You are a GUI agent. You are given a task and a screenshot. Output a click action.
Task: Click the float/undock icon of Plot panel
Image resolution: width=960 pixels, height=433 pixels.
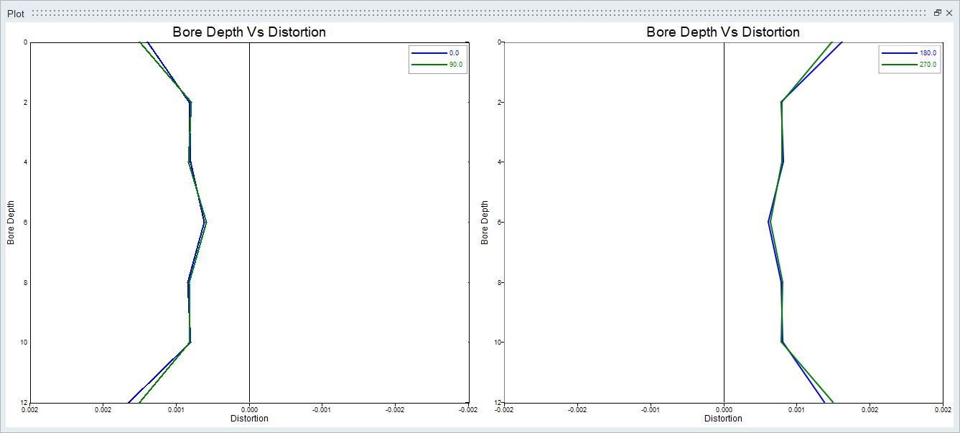937,13
